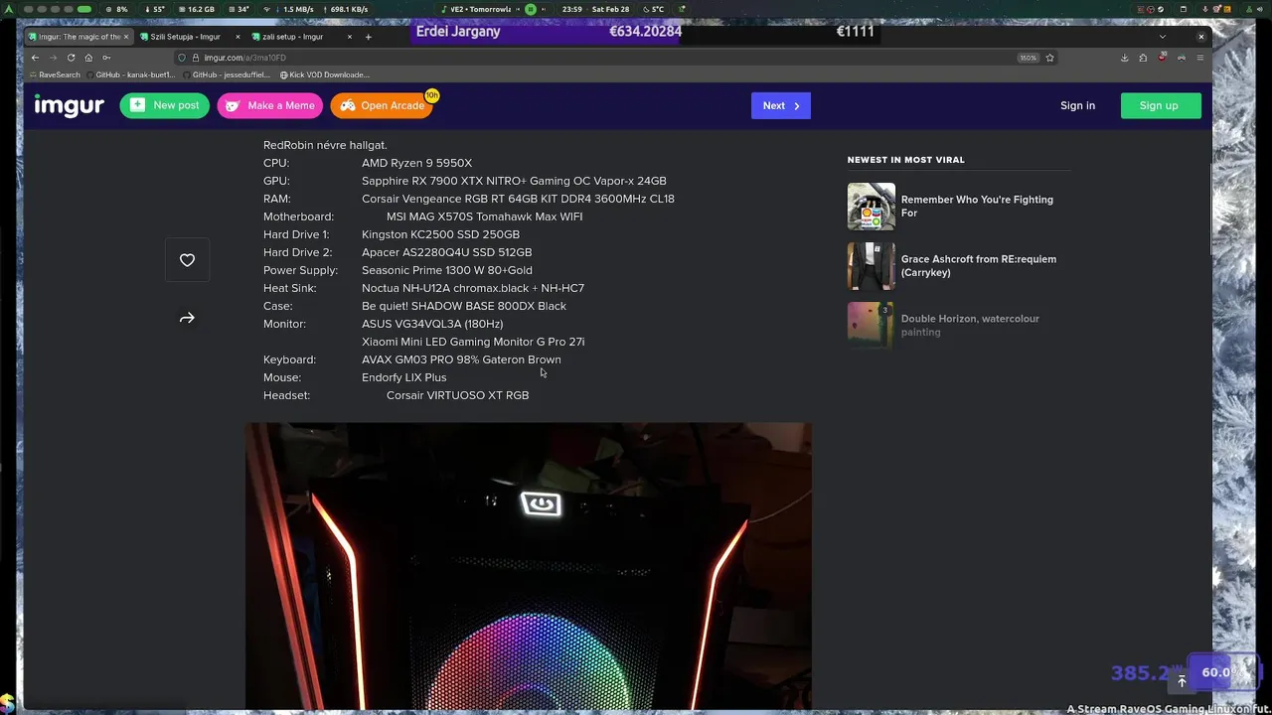Reload the current page

[x=71, y=58]
